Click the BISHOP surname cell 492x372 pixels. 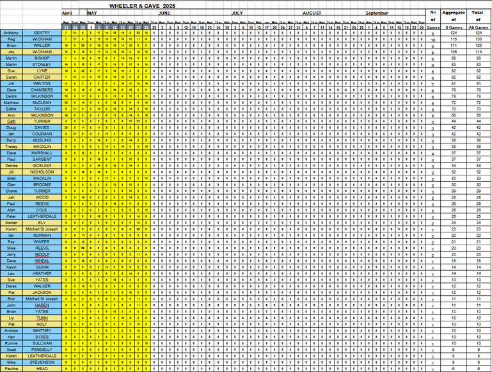pyautogui.click(x=42, y=58)
